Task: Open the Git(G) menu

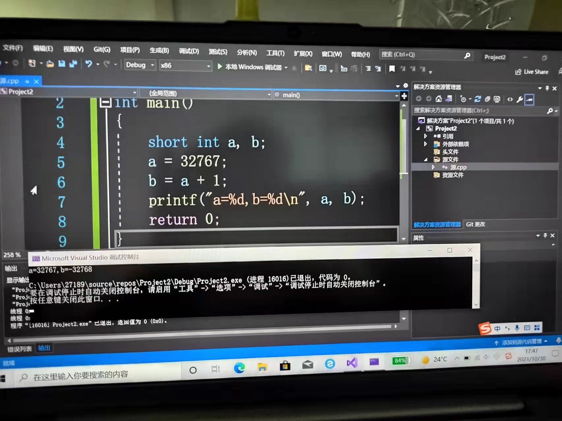Action: (x=102, y=49)
